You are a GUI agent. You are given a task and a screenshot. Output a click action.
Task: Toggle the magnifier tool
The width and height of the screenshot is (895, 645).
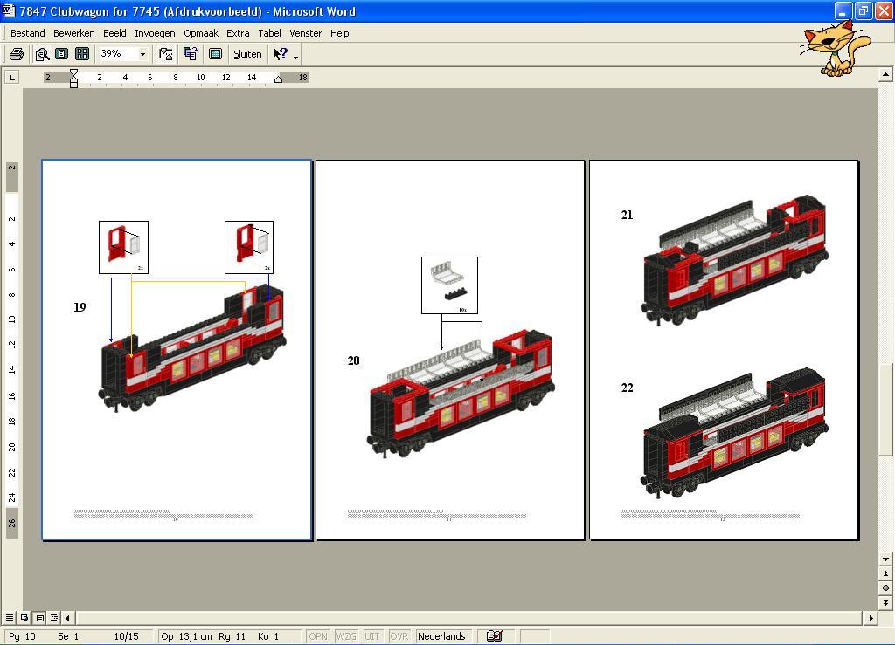pos(42,54)
